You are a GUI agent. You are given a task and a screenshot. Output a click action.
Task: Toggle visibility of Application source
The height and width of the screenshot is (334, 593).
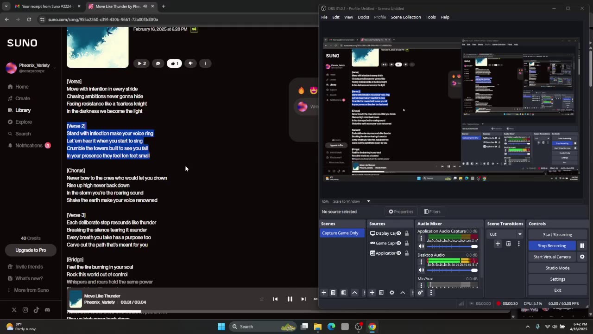pos(398,253)
